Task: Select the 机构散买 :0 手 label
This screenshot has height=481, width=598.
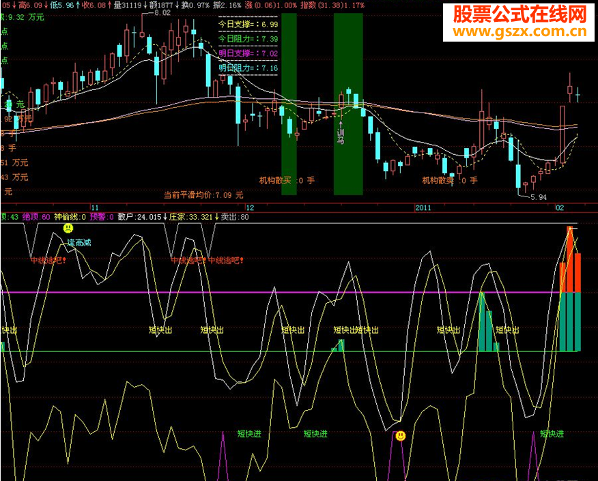Action: point(287,180)
